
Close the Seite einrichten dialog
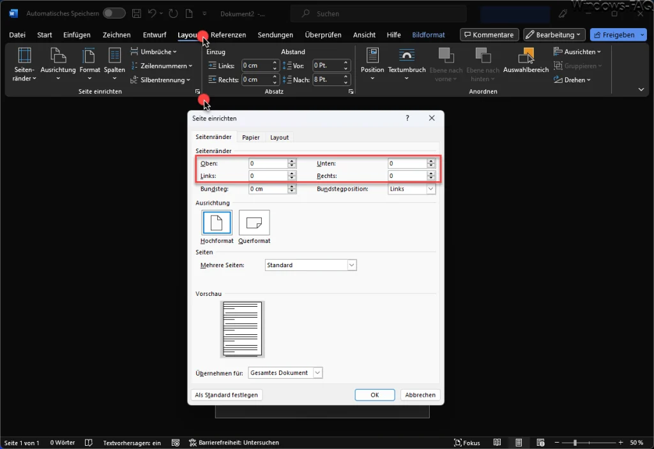(432, 118)
